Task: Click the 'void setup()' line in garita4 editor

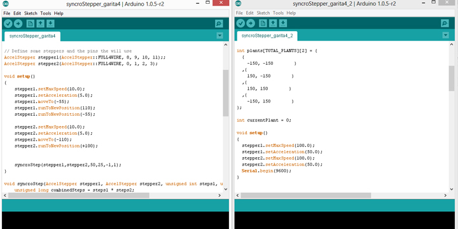Action: click(x=20, y=76)
